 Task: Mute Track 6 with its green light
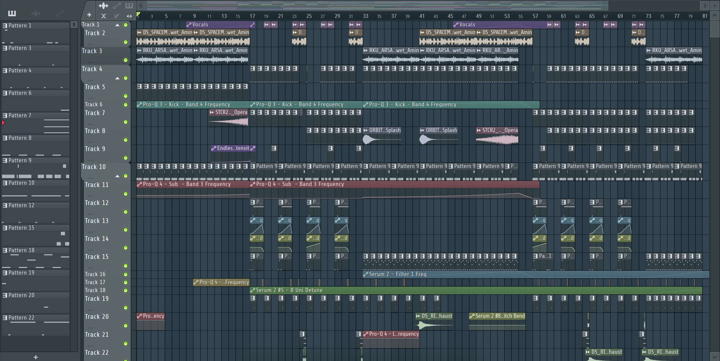pos(126,105)
